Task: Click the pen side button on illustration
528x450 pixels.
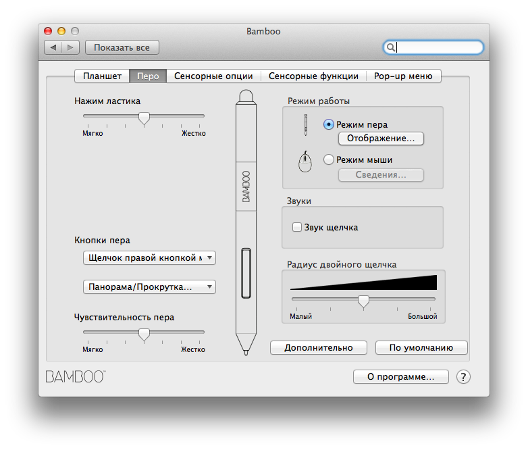Action: pos(246,274)
